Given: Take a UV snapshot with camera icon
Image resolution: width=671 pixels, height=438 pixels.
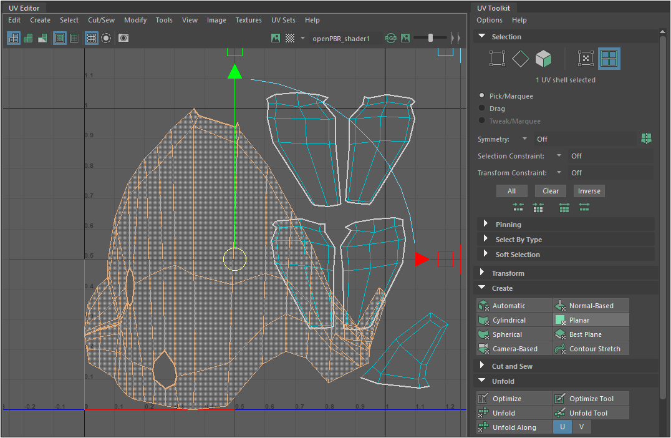Looking at the screenshot, I should (x=123, y=38).
